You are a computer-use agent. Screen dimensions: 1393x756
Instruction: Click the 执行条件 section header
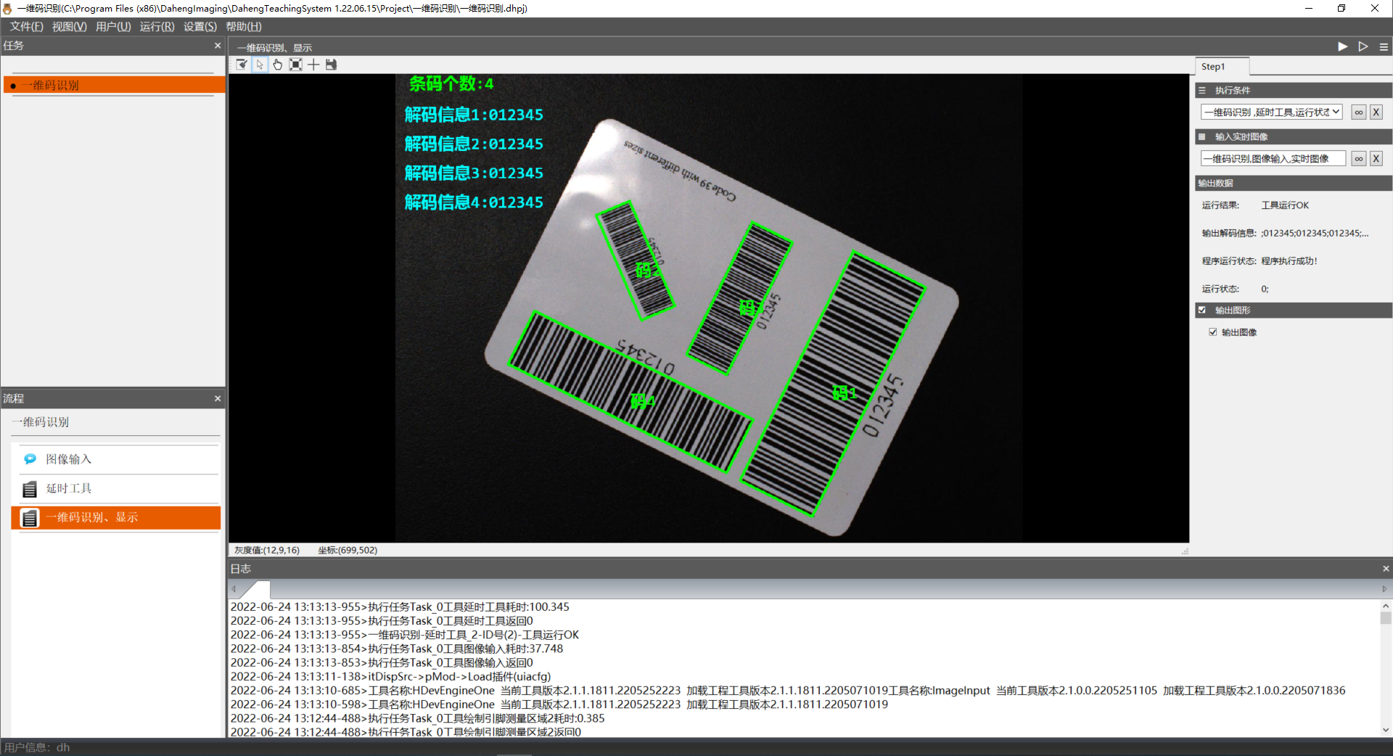(1294, 91)
